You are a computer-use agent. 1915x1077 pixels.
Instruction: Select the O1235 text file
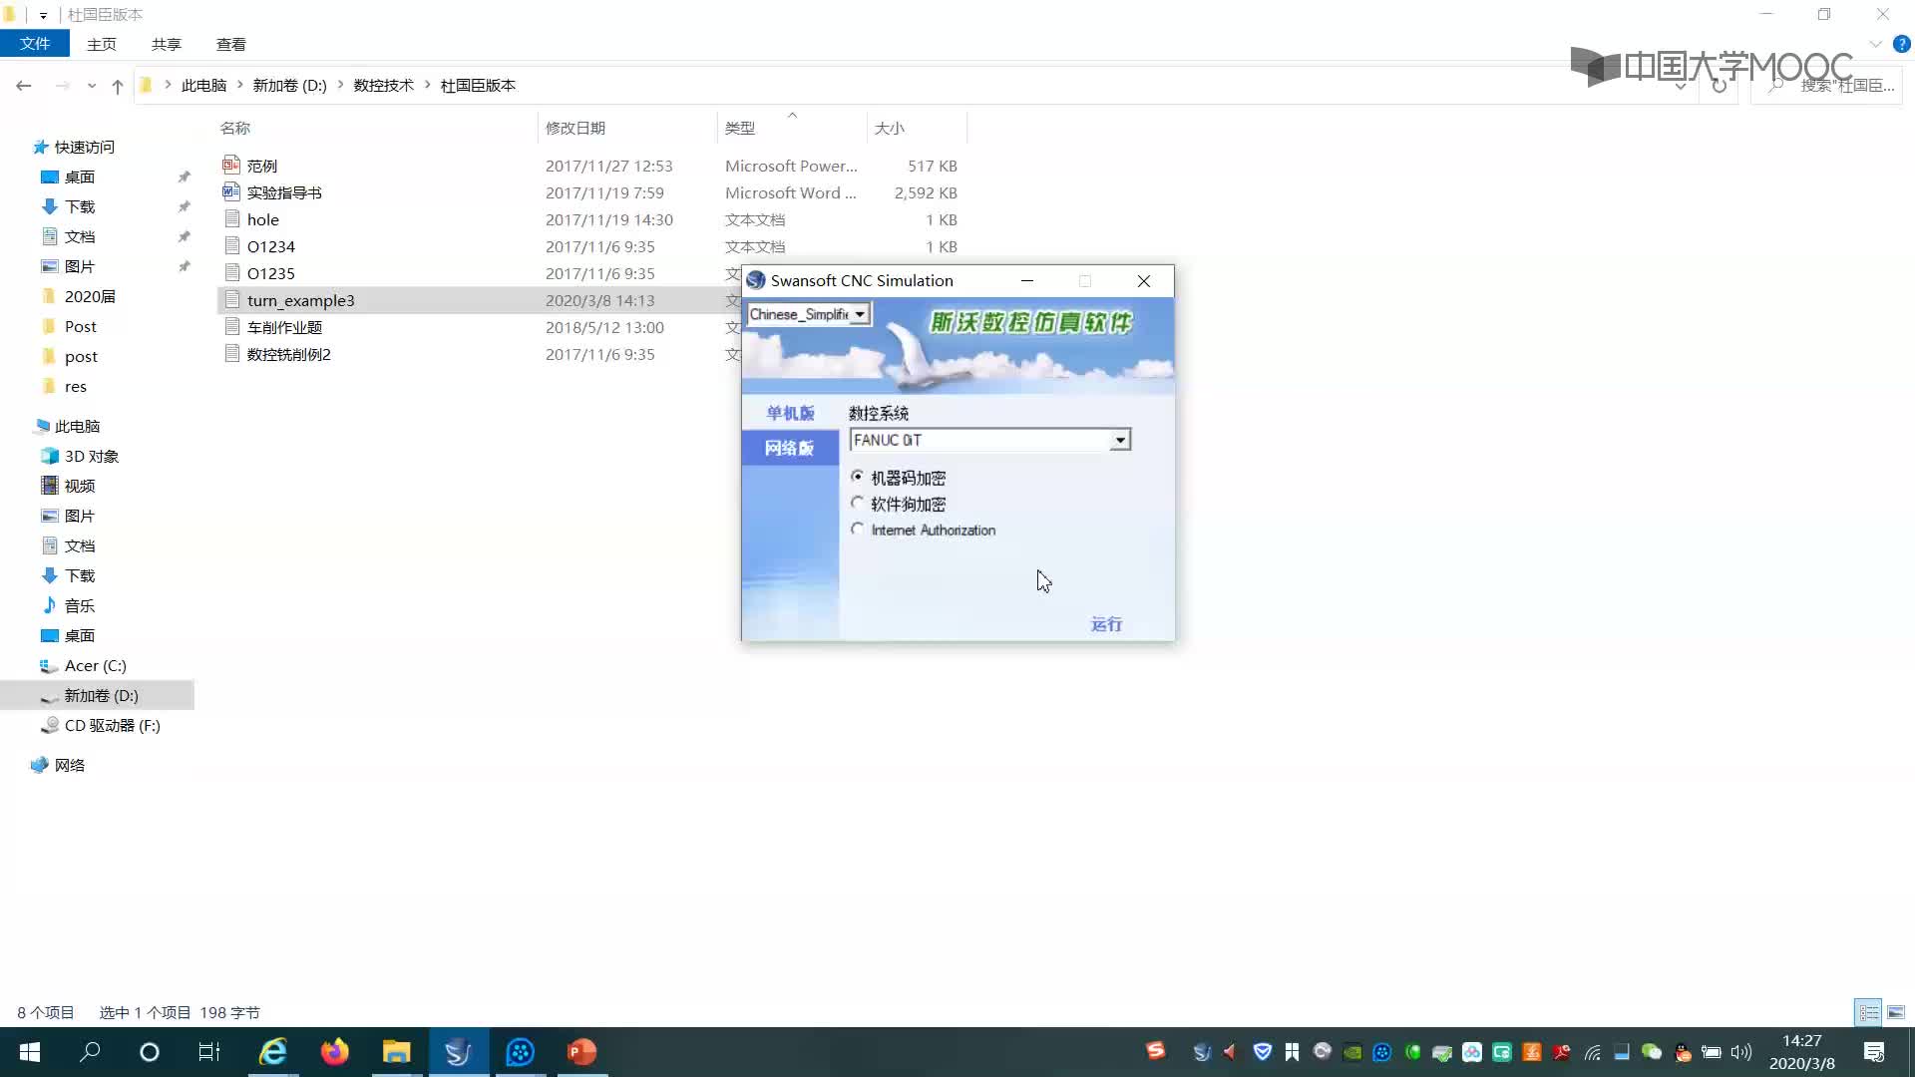(x=271, y=273)
